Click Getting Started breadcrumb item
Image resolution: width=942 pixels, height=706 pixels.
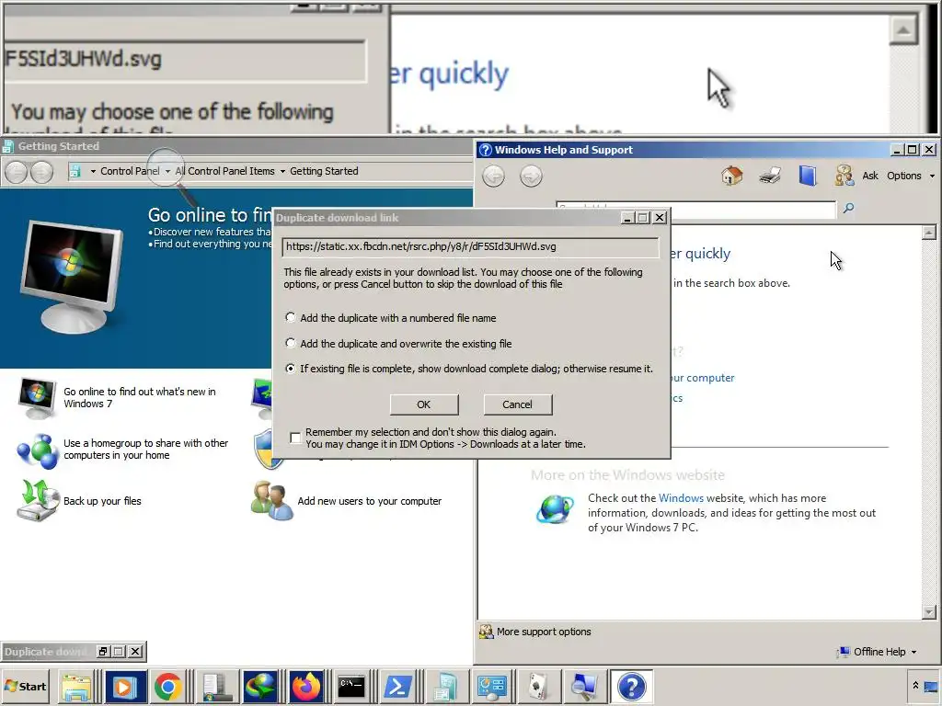[x=324, y=171]
